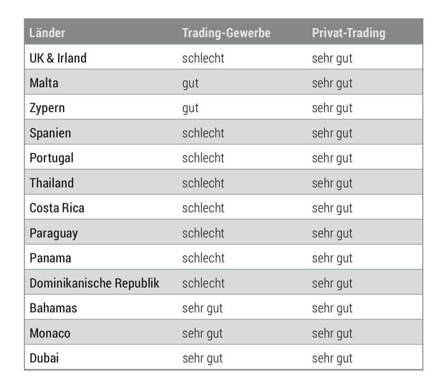Select the Spanien row label

[x=50, y=133]
